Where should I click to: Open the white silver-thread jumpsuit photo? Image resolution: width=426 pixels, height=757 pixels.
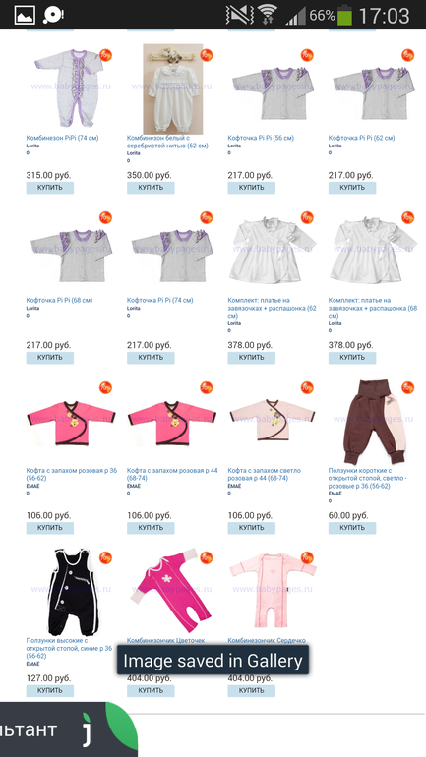(173, 88)
